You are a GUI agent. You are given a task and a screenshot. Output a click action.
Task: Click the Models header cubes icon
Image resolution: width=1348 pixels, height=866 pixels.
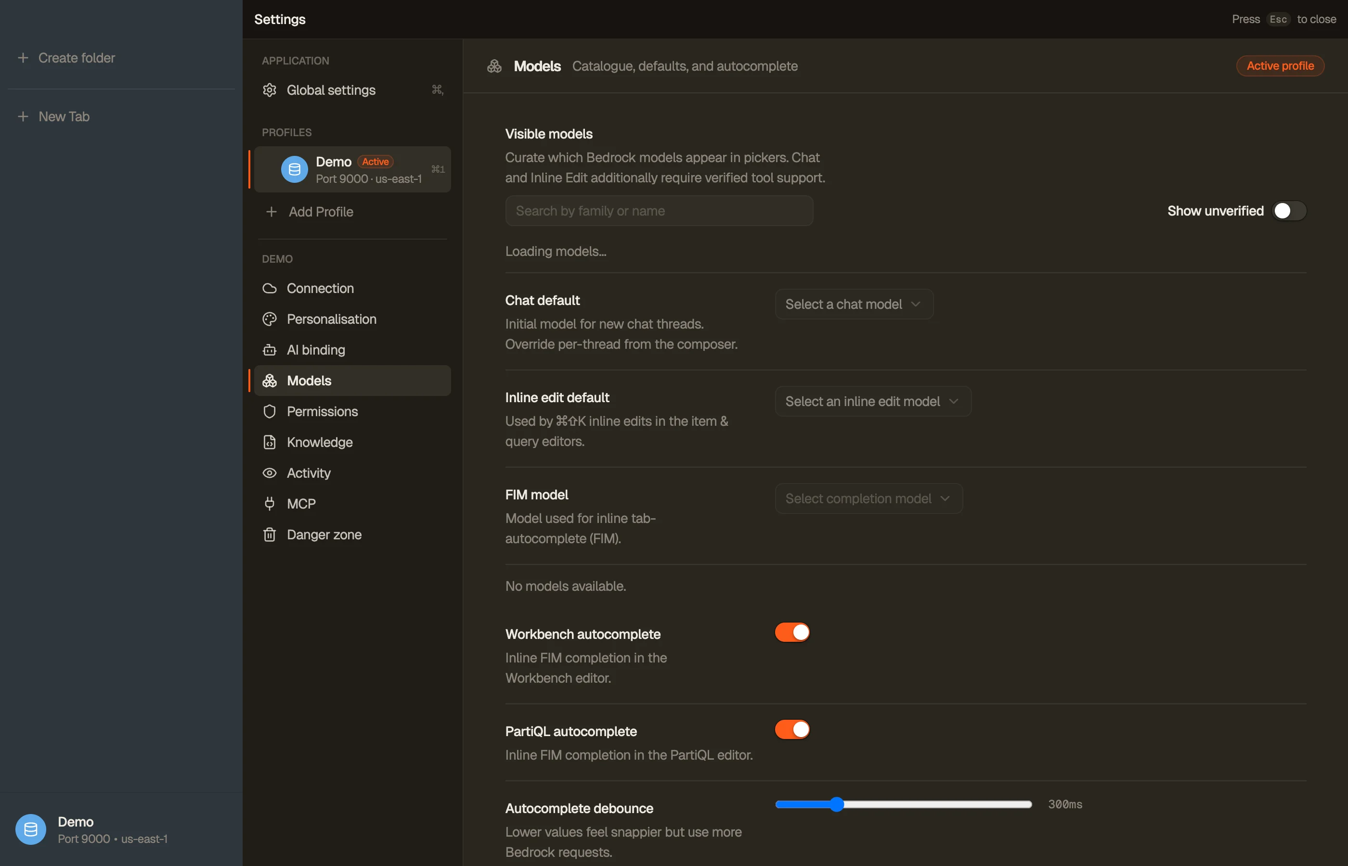pyautogui.click(x=494, y=66)
